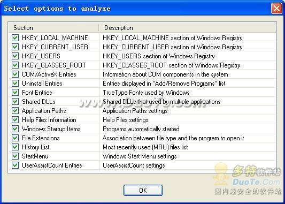The width and height of the screenshot is (285, 204).
Task: Click description 'Programs automatically started'
Action: [141, 129]
